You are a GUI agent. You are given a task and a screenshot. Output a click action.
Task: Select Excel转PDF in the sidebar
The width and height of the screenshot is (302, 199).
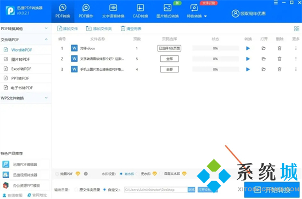pos(25,69)
